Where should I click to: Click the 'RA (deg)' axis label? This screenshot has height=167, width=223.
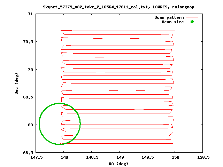pyautogui.click(x=118, y=164)
